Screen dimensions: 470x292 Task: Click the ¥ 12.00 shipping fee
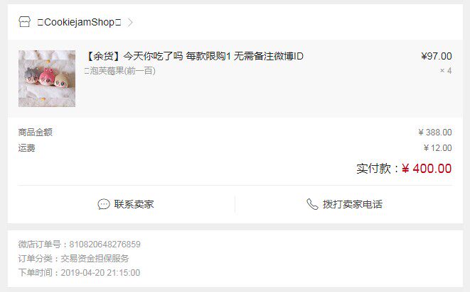click(x=437, y=148)
